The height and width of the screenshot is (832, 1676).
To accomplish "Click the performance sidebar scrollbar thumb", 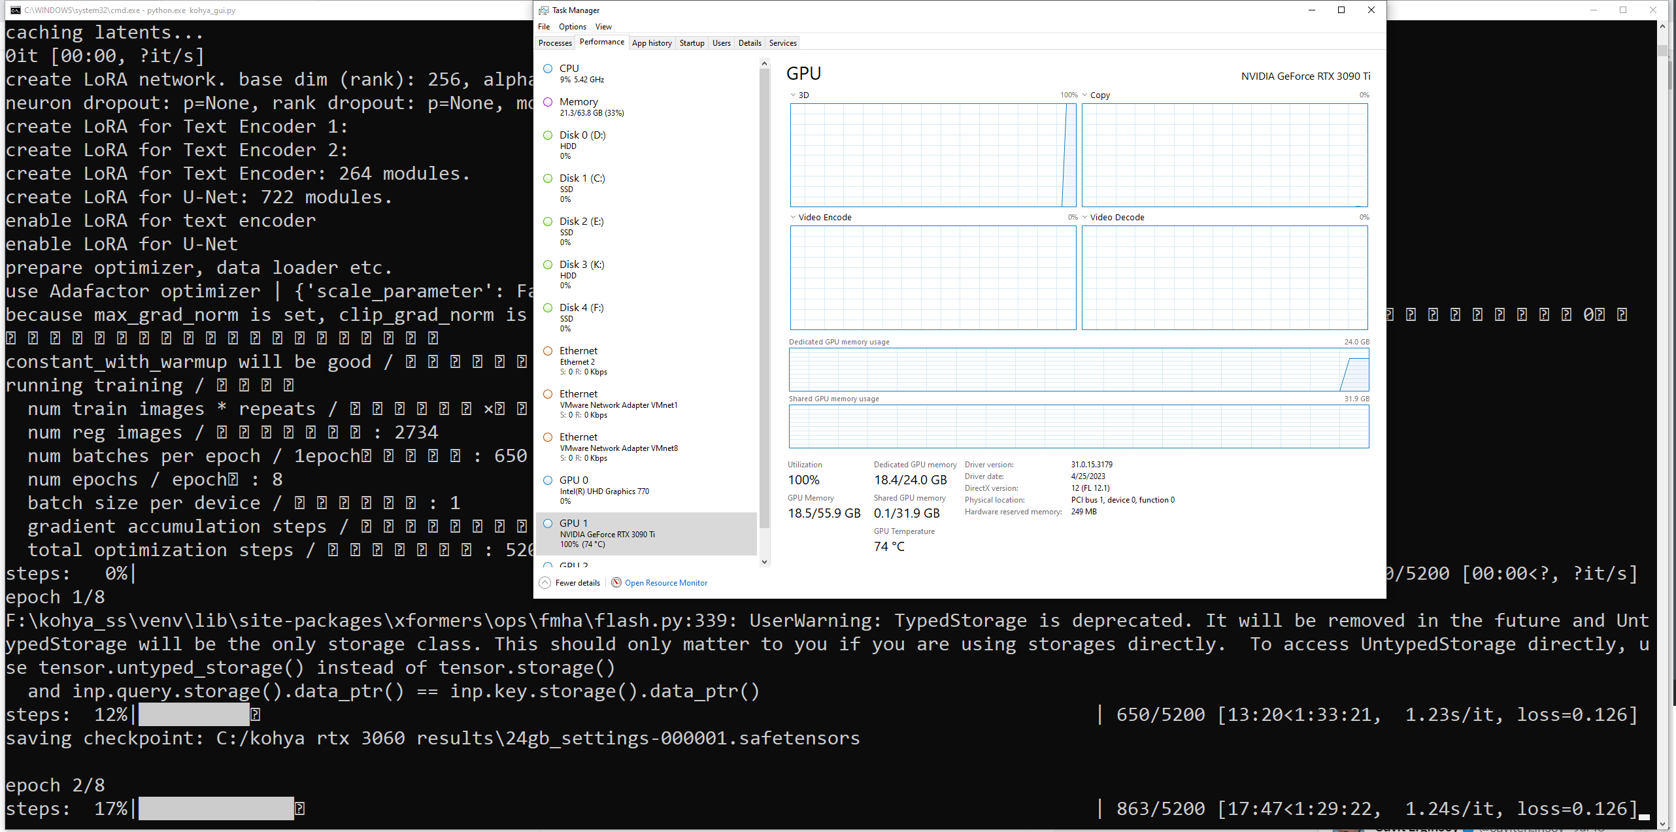I will tap(764, 297).
